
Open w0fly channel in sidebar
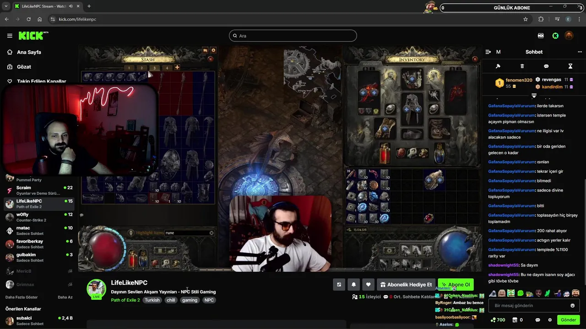coord(39,217)
